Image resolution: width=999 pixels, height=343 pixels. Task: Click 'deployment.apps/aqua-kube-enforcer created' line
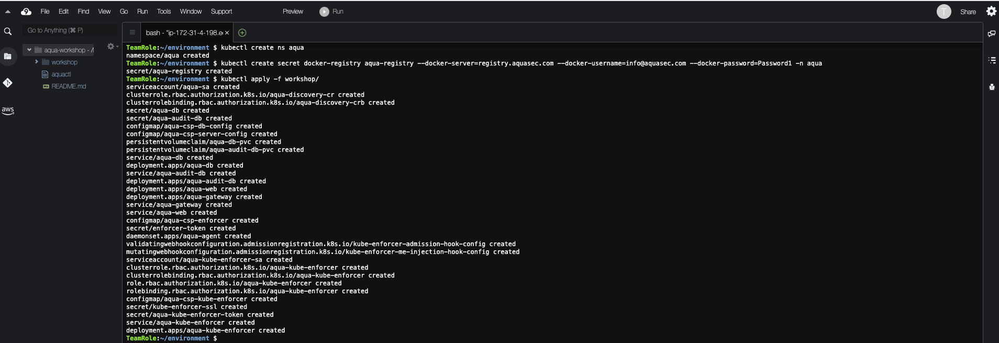[x=206, y=330]
